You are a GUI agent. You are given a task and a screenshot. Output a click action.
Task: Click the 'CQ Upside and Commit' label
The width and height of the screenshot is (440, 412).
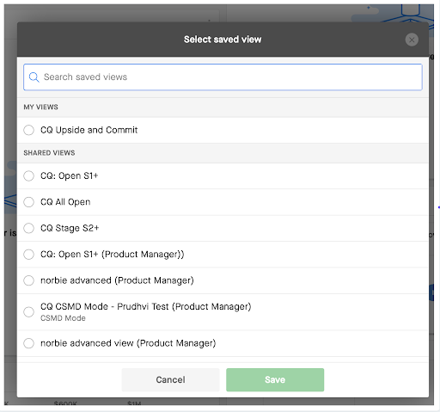(x=89, y=130)
